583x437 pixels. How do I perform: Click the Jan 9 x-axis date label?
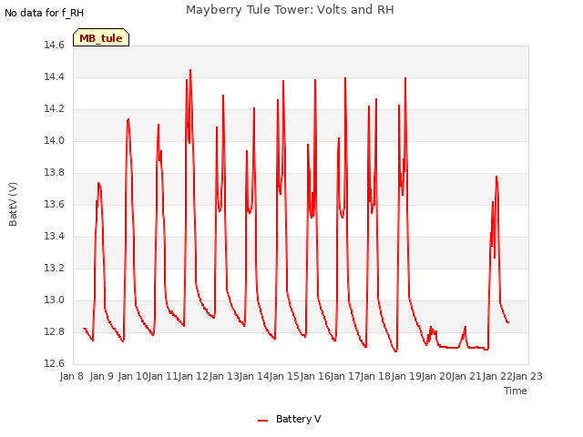click(102, 376)
